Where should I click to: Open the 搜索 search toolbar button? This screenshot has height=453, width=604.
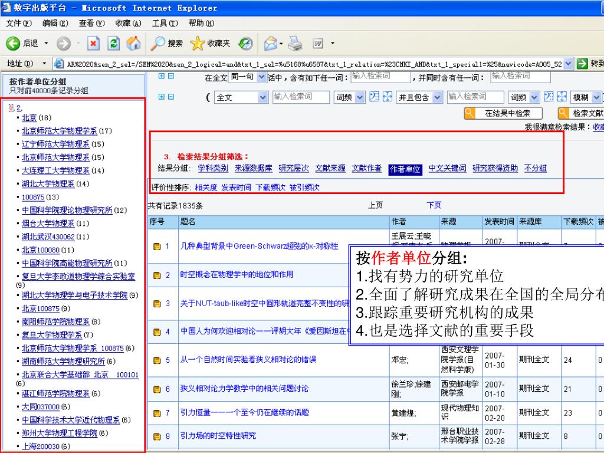[166, 43]
